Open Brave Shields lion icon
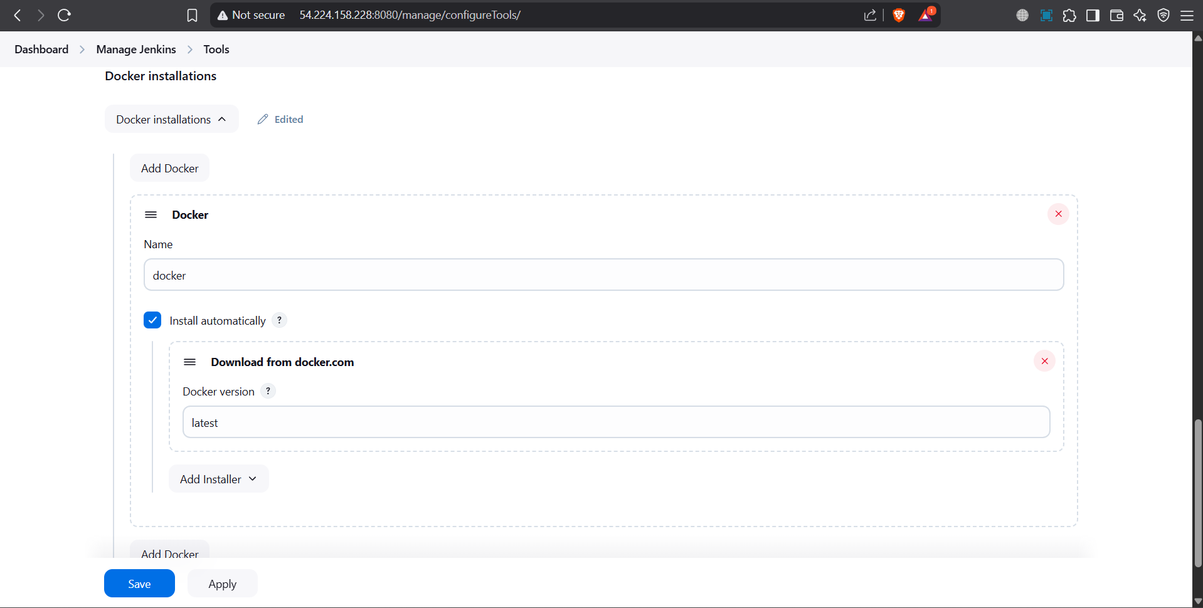 tap(899, 15)
